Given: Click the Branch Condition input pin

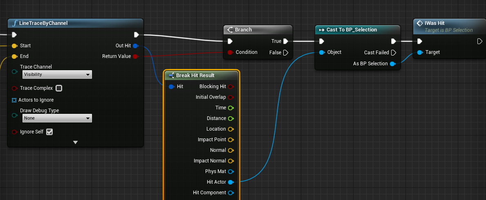Looking at the screenshot, I should (x=230, y=52).
